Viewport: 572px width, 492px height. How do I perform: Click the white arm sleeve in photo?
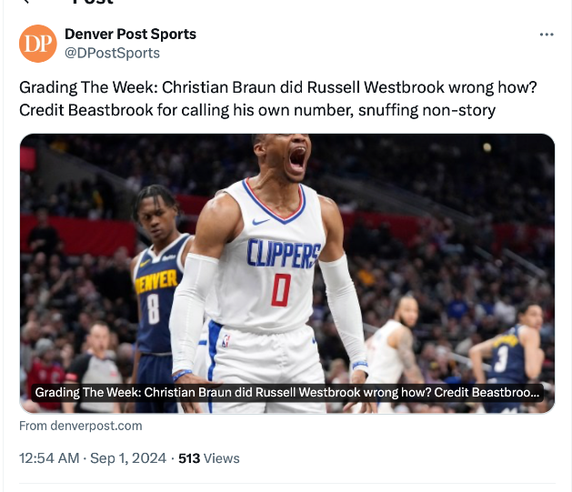(x=344, y=307)
